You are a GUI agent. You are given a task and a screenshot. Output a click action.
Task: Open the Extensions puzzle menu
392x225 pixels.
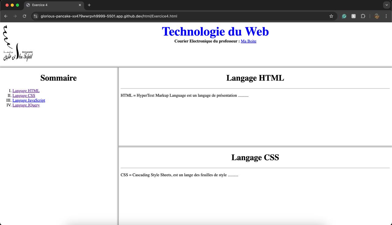click(x=363, y=16)
